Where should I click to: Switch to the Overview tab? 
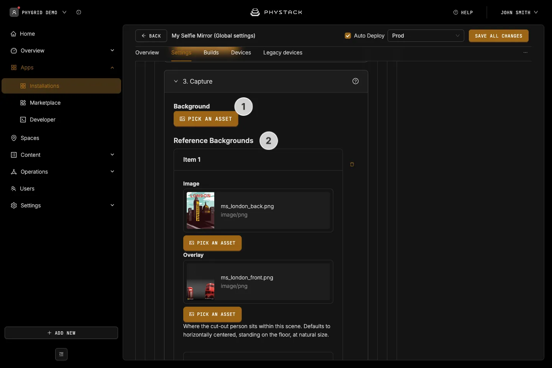pos(147,53)
